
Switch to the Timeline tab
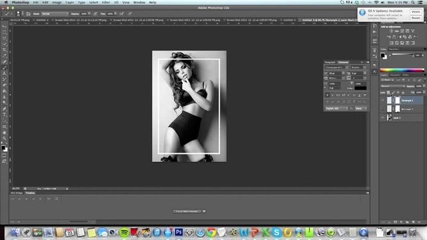coord(30,193)
